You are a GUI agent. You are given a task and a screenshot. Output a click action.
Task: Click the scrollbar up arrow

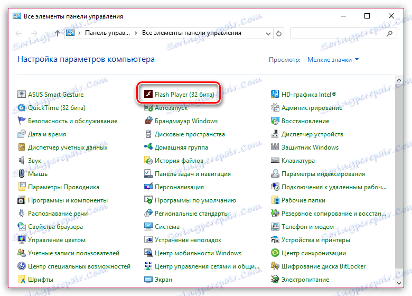(x=399, y=80)
